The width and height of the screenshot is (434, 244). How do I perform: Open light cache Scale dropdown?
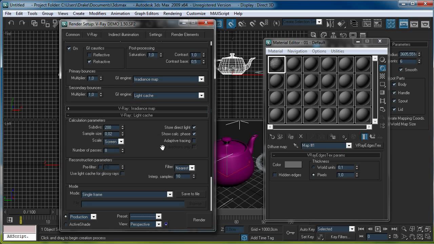[x=114, y=141]
